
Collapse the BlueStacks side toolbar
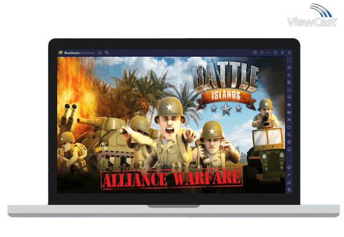[289, 53]
